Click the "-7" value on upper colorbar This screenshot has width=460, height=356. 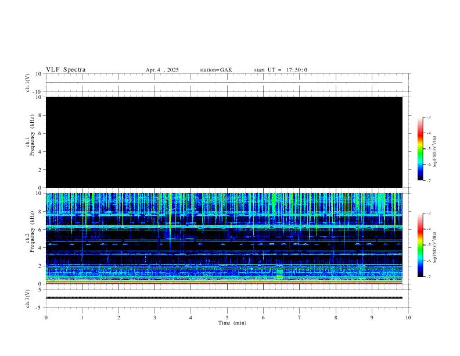pyautogui.click(x=428, y=181)
